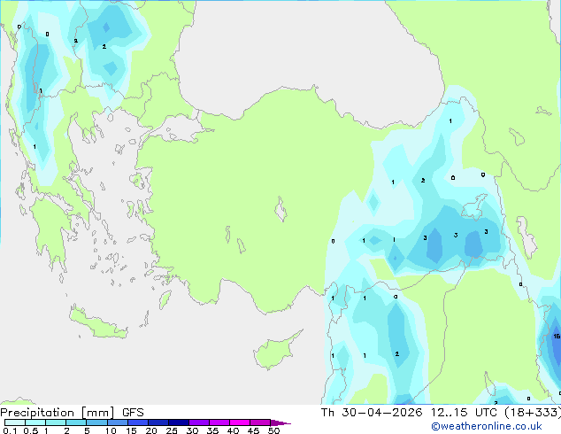Click the 0.1–0.5 mm palest legend swatch

pyautogui.click(x=15, y=422)
